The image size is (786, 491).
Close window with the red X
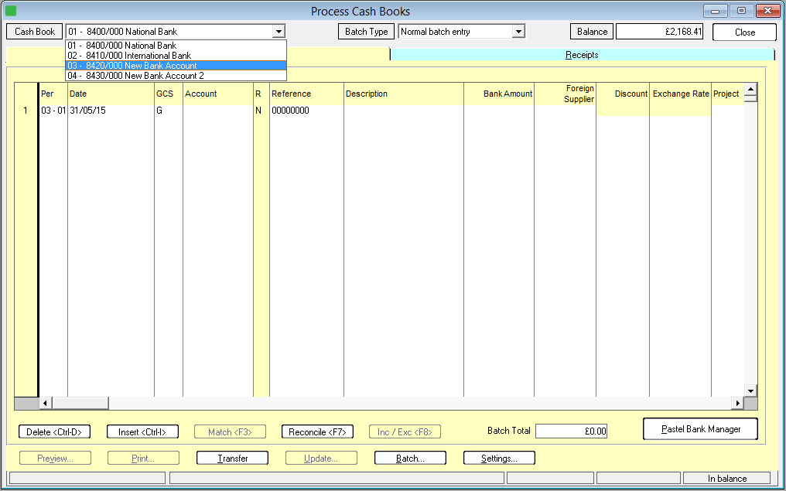(x=768, y=11)
